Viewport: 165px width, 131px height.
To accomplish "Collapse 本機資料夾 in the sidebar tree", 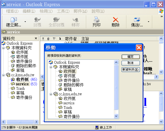I will 3,48.
